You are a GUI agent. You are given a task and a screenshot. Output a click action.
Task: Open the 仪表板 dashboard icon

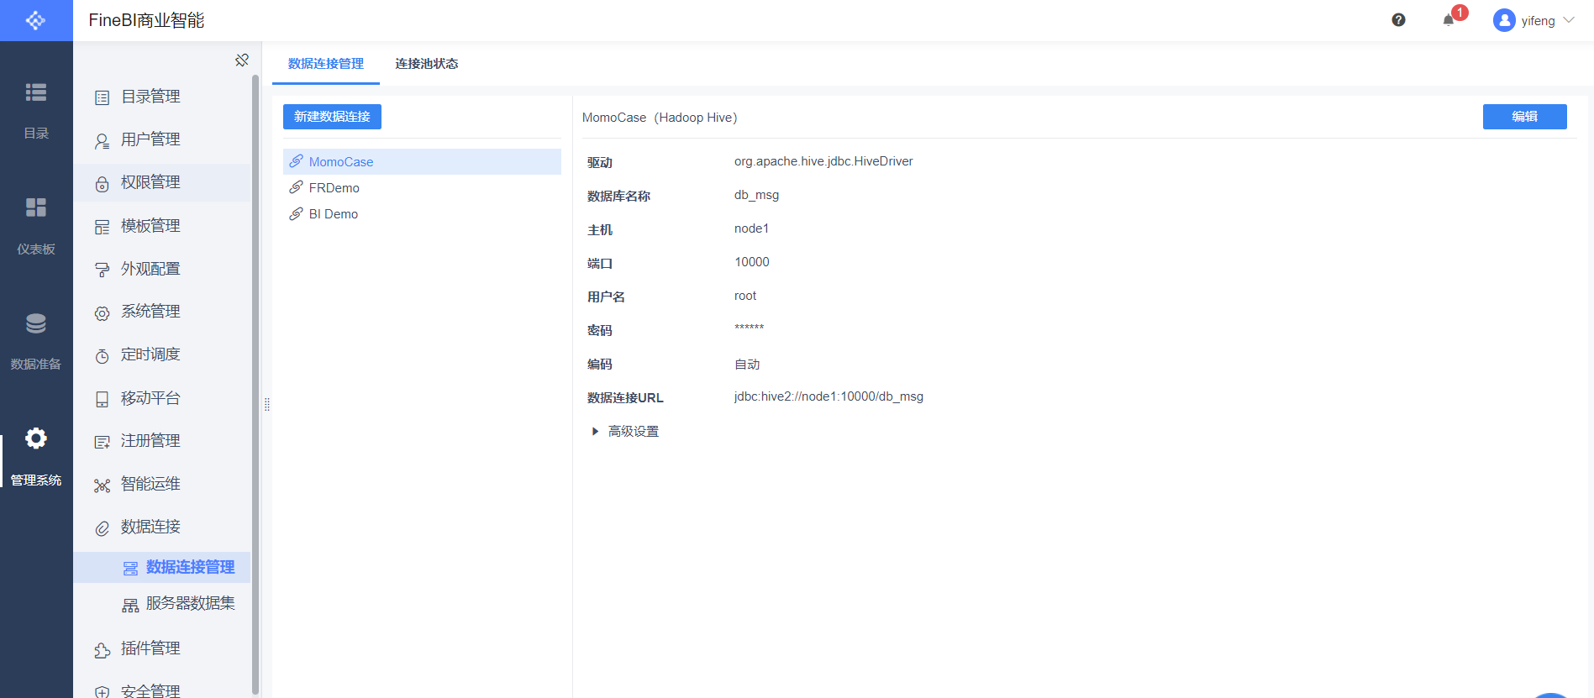(x=36, y=207)
